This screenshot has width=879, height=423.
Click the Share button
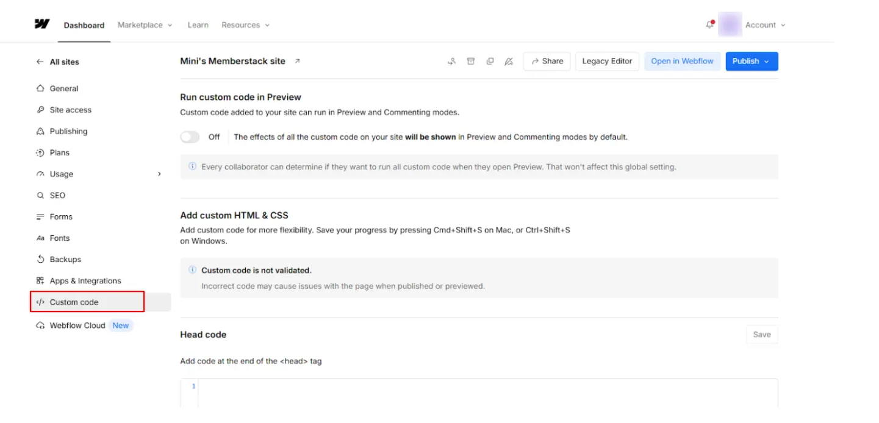(547, 61)
